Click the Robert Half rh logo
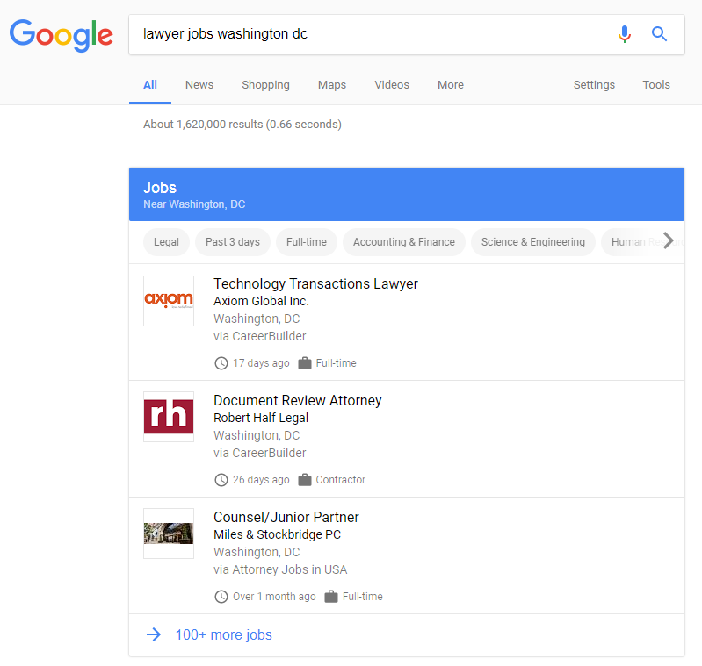 (169, 417)
